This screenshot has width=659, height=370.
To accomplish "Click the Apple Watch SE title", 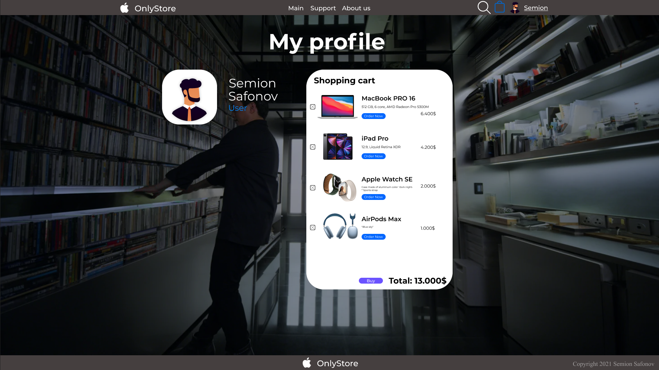I will [387, 179].
